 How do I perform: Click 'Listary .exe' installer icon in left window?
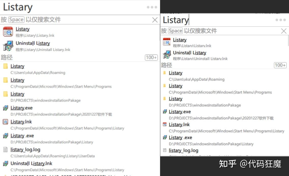point(6,135)
